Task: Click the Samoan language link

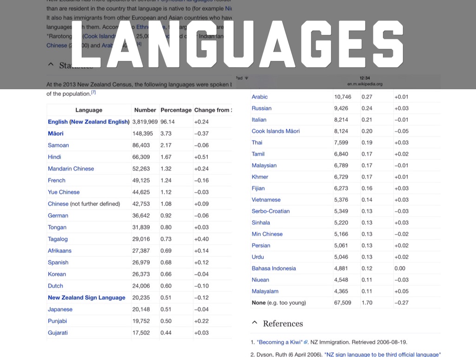Action: point(58,145)
